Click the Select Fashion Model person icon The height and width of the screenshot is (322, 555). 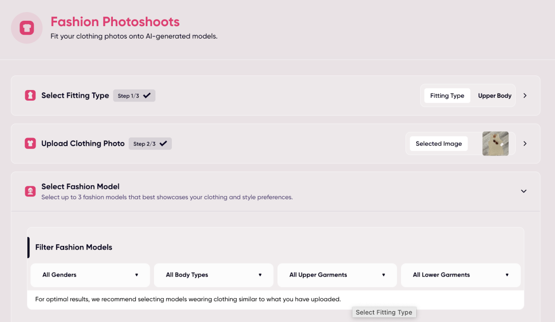(30, 191)
